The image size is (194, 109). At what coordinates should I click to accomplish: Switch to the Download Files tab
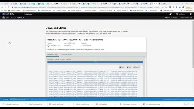tap(52, 54)
